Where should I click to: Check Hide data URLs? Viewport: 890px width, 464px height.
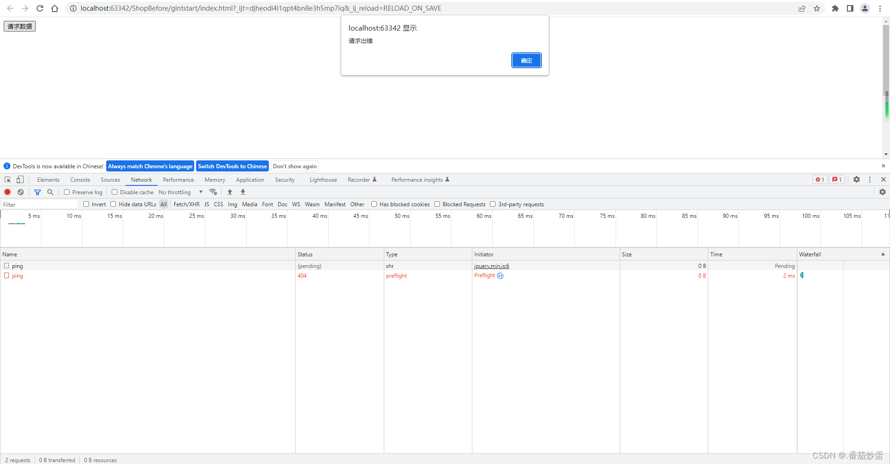tap(113, 204)
